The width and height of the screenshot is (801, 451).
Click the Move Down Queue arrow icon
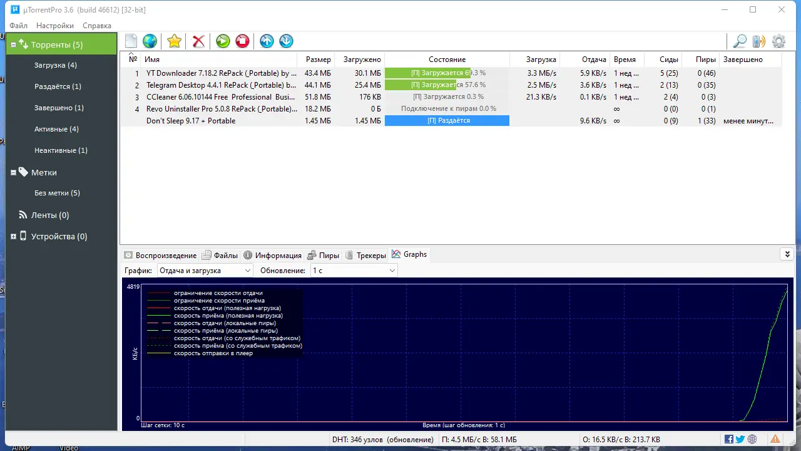[x=286, y=41]
